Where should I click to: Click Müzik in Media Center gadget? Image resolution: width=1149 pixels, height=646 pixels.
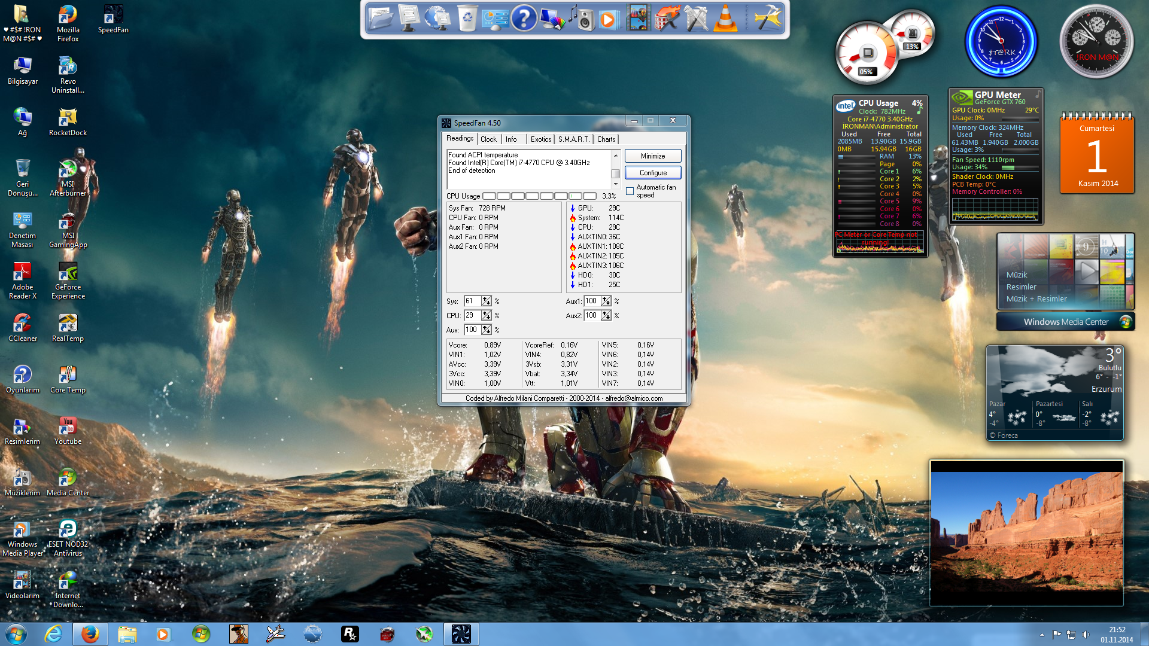1016,275
